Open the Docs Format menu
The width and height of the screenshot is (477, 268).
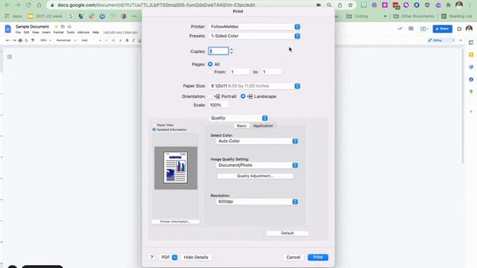coord(58,32)
